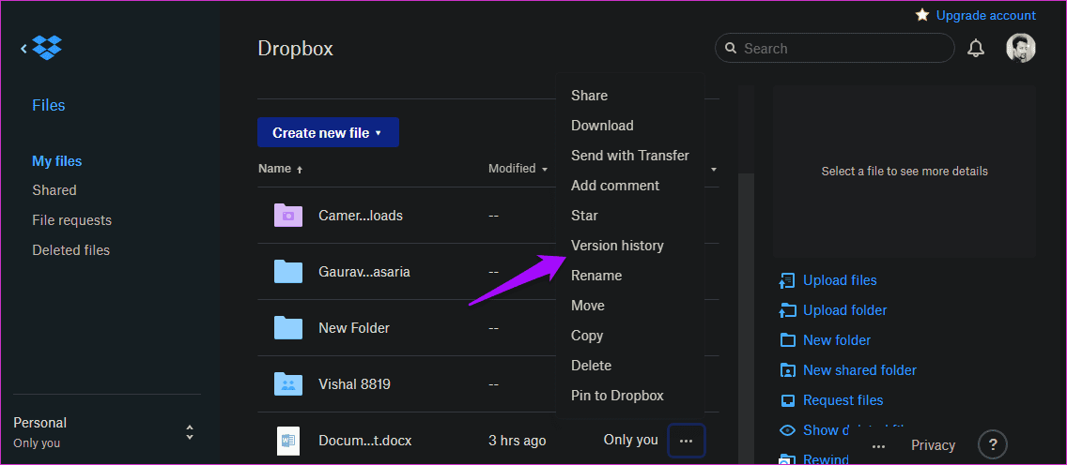The width and height of the screenshot is (1067, 465).
Task: Sort by Name column header
Action: click(280, 169)
